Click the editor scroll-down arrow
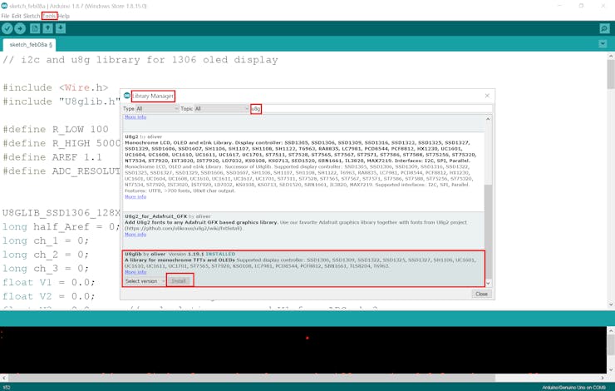The height and width of the screenshot is (391, 615). [611, 304]
